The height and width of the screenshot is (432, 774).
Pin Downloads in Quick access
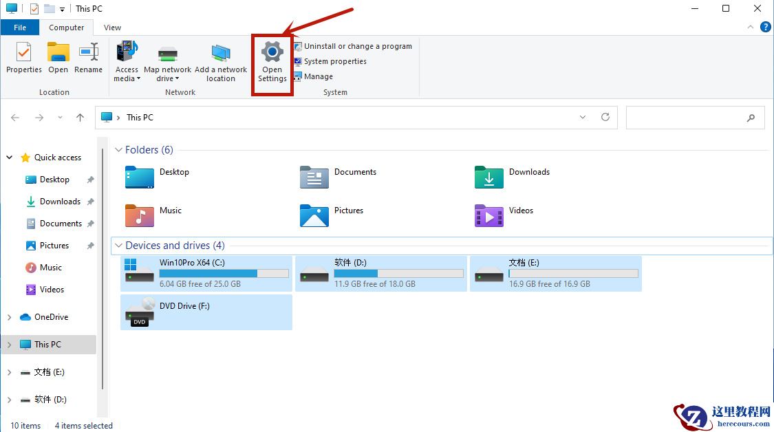[89, 202]
